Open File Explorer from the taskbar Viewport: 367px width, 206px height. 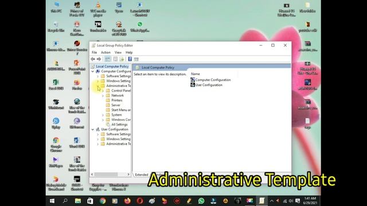pos(78,201)
